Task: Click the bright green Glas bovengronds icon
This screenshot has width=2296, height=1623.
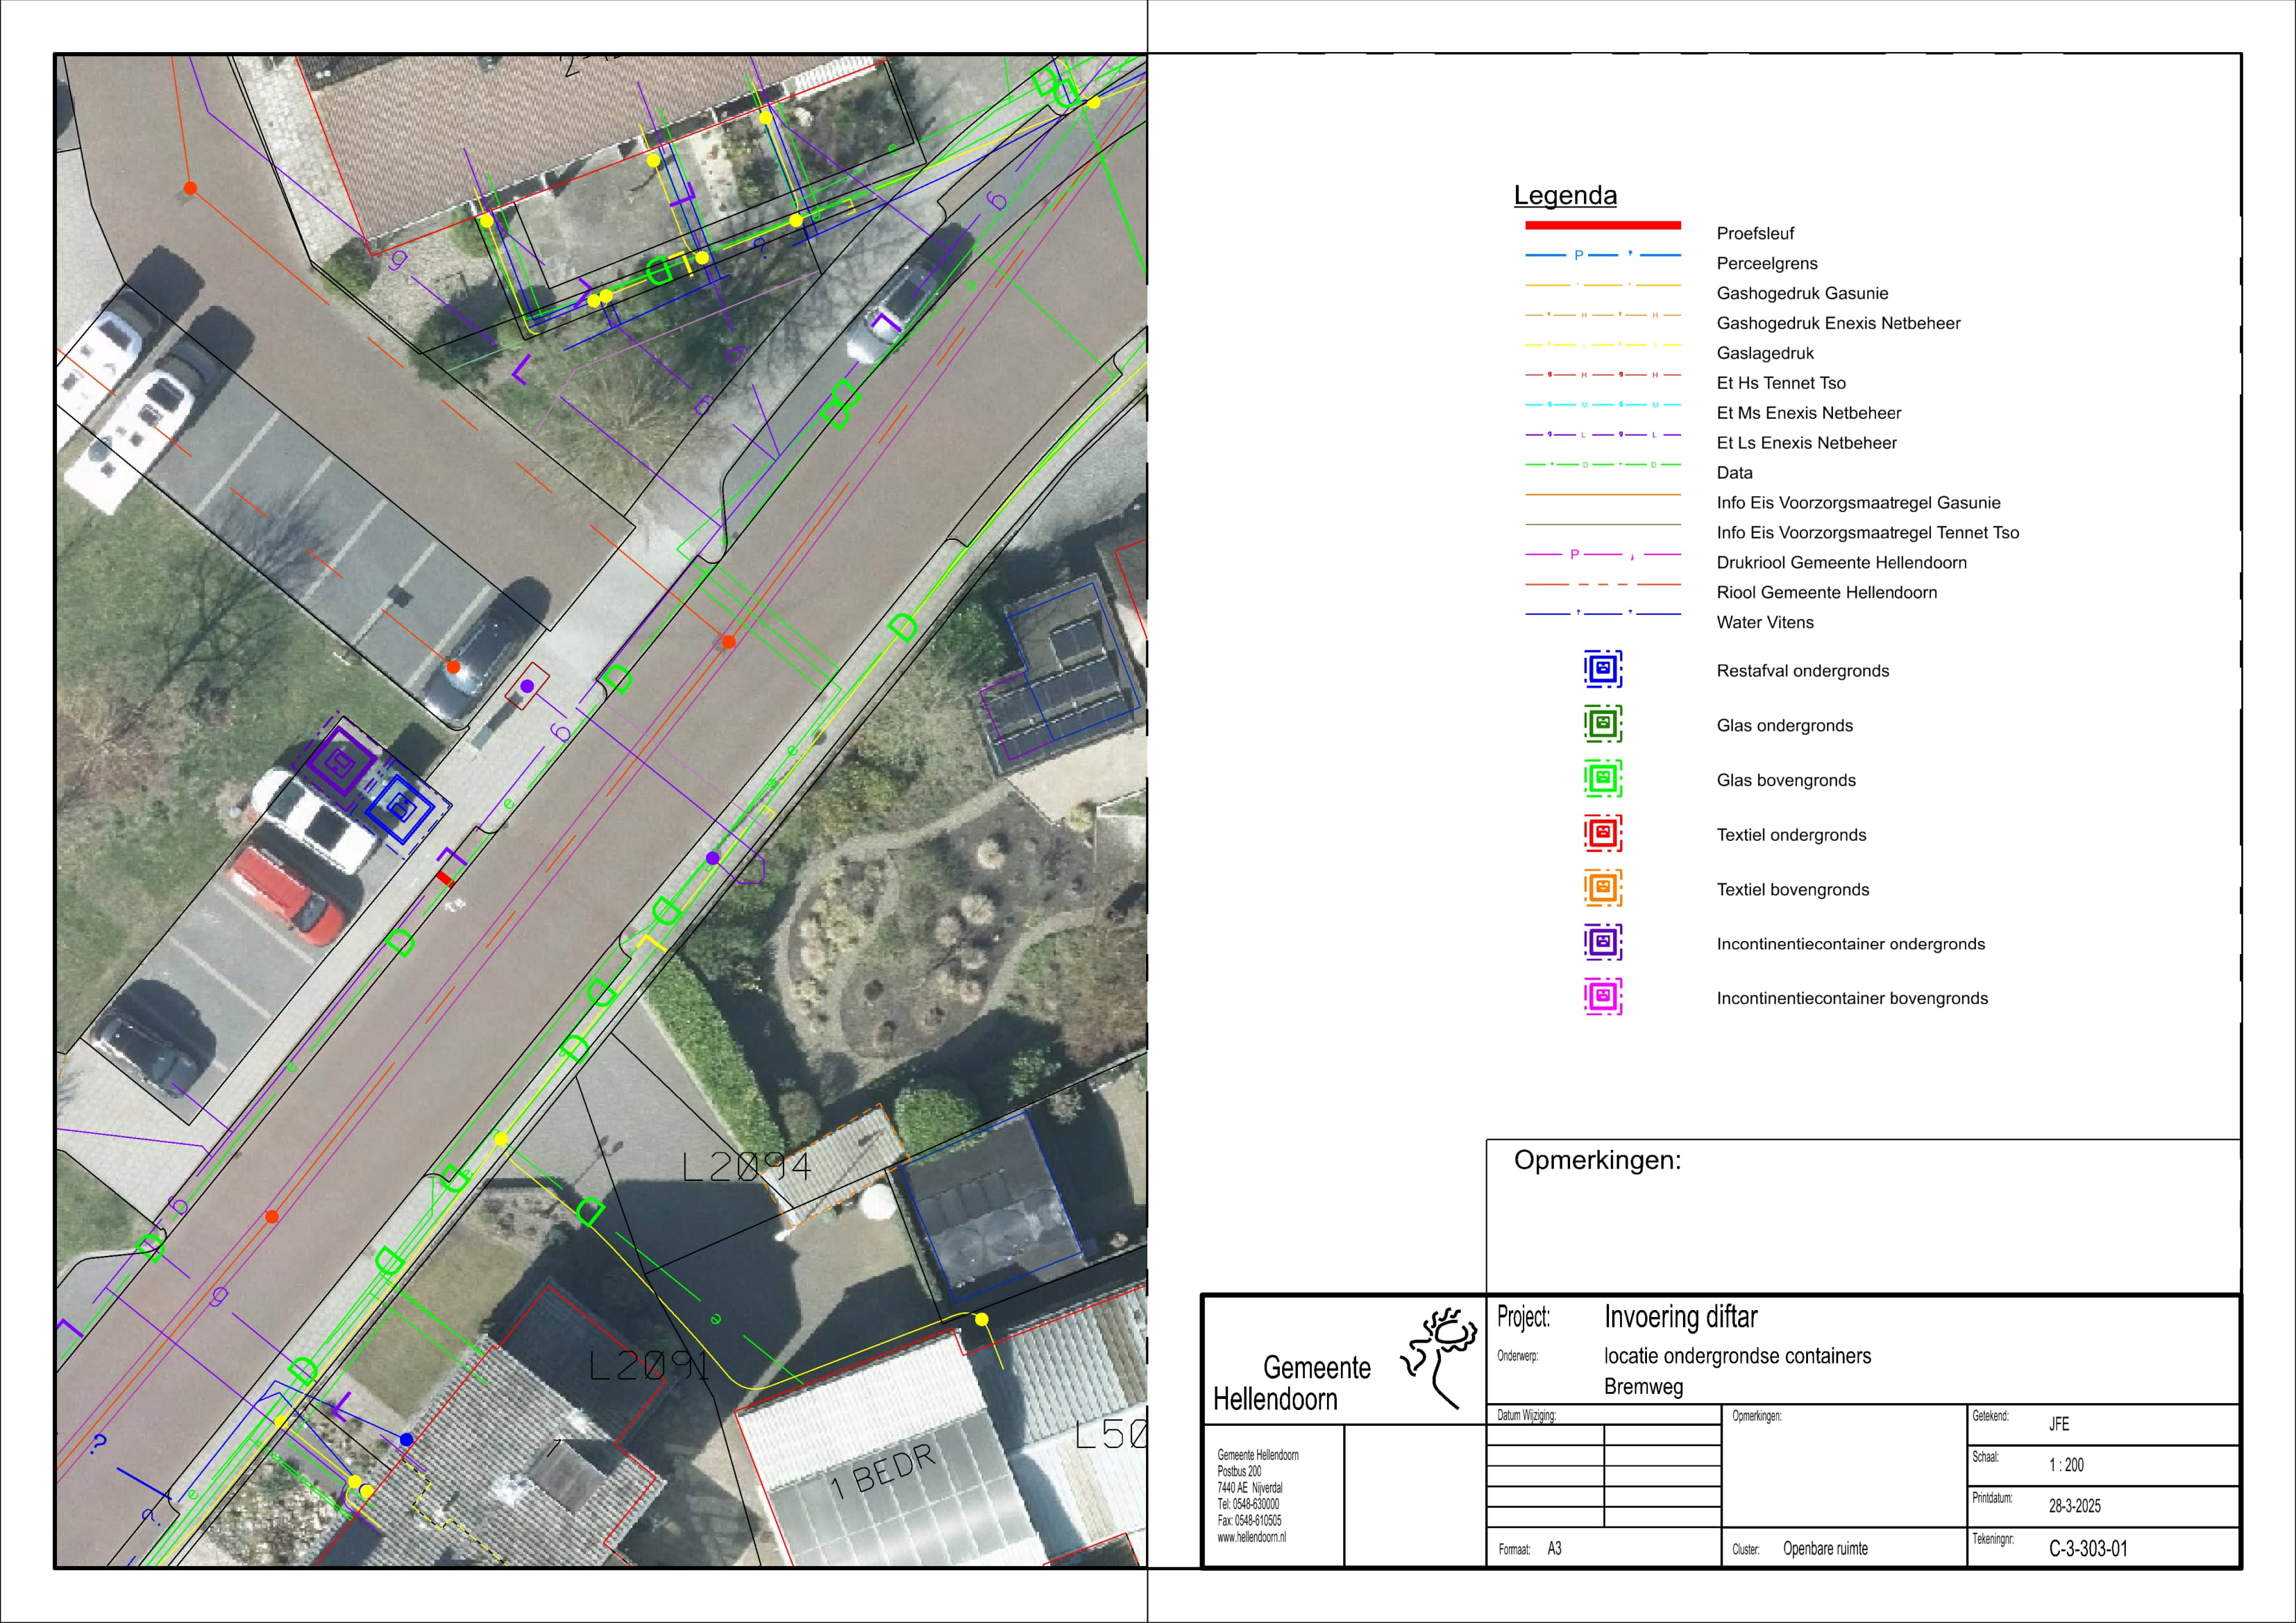Action: click(x=1602, y=778)
